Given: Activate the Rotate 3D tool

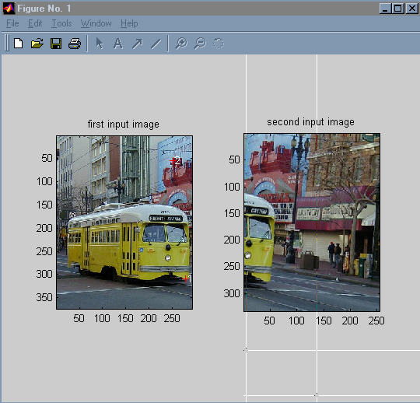Looking at the screenshot, I should coord(218,43).
